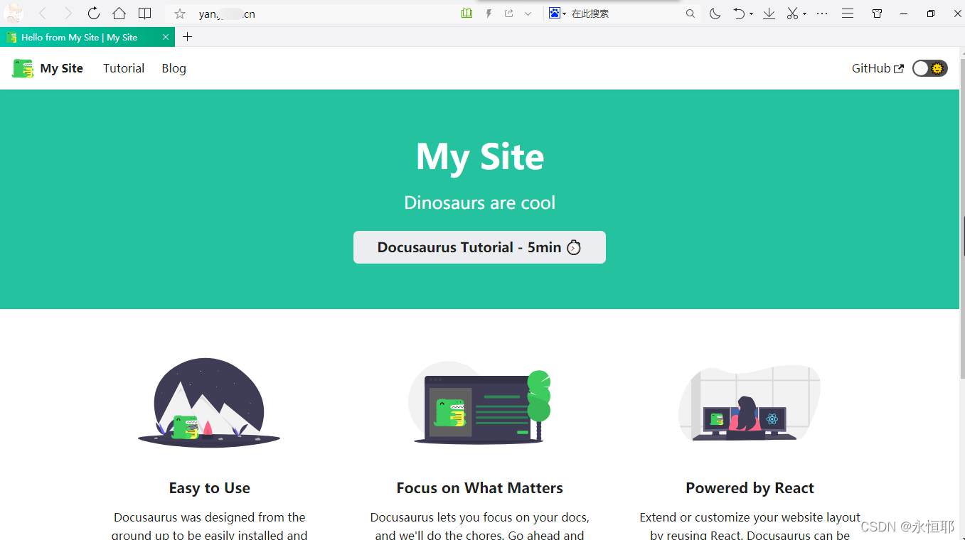
Task: Close the Hello from My Site tab
Action: [x=166, y=37]
